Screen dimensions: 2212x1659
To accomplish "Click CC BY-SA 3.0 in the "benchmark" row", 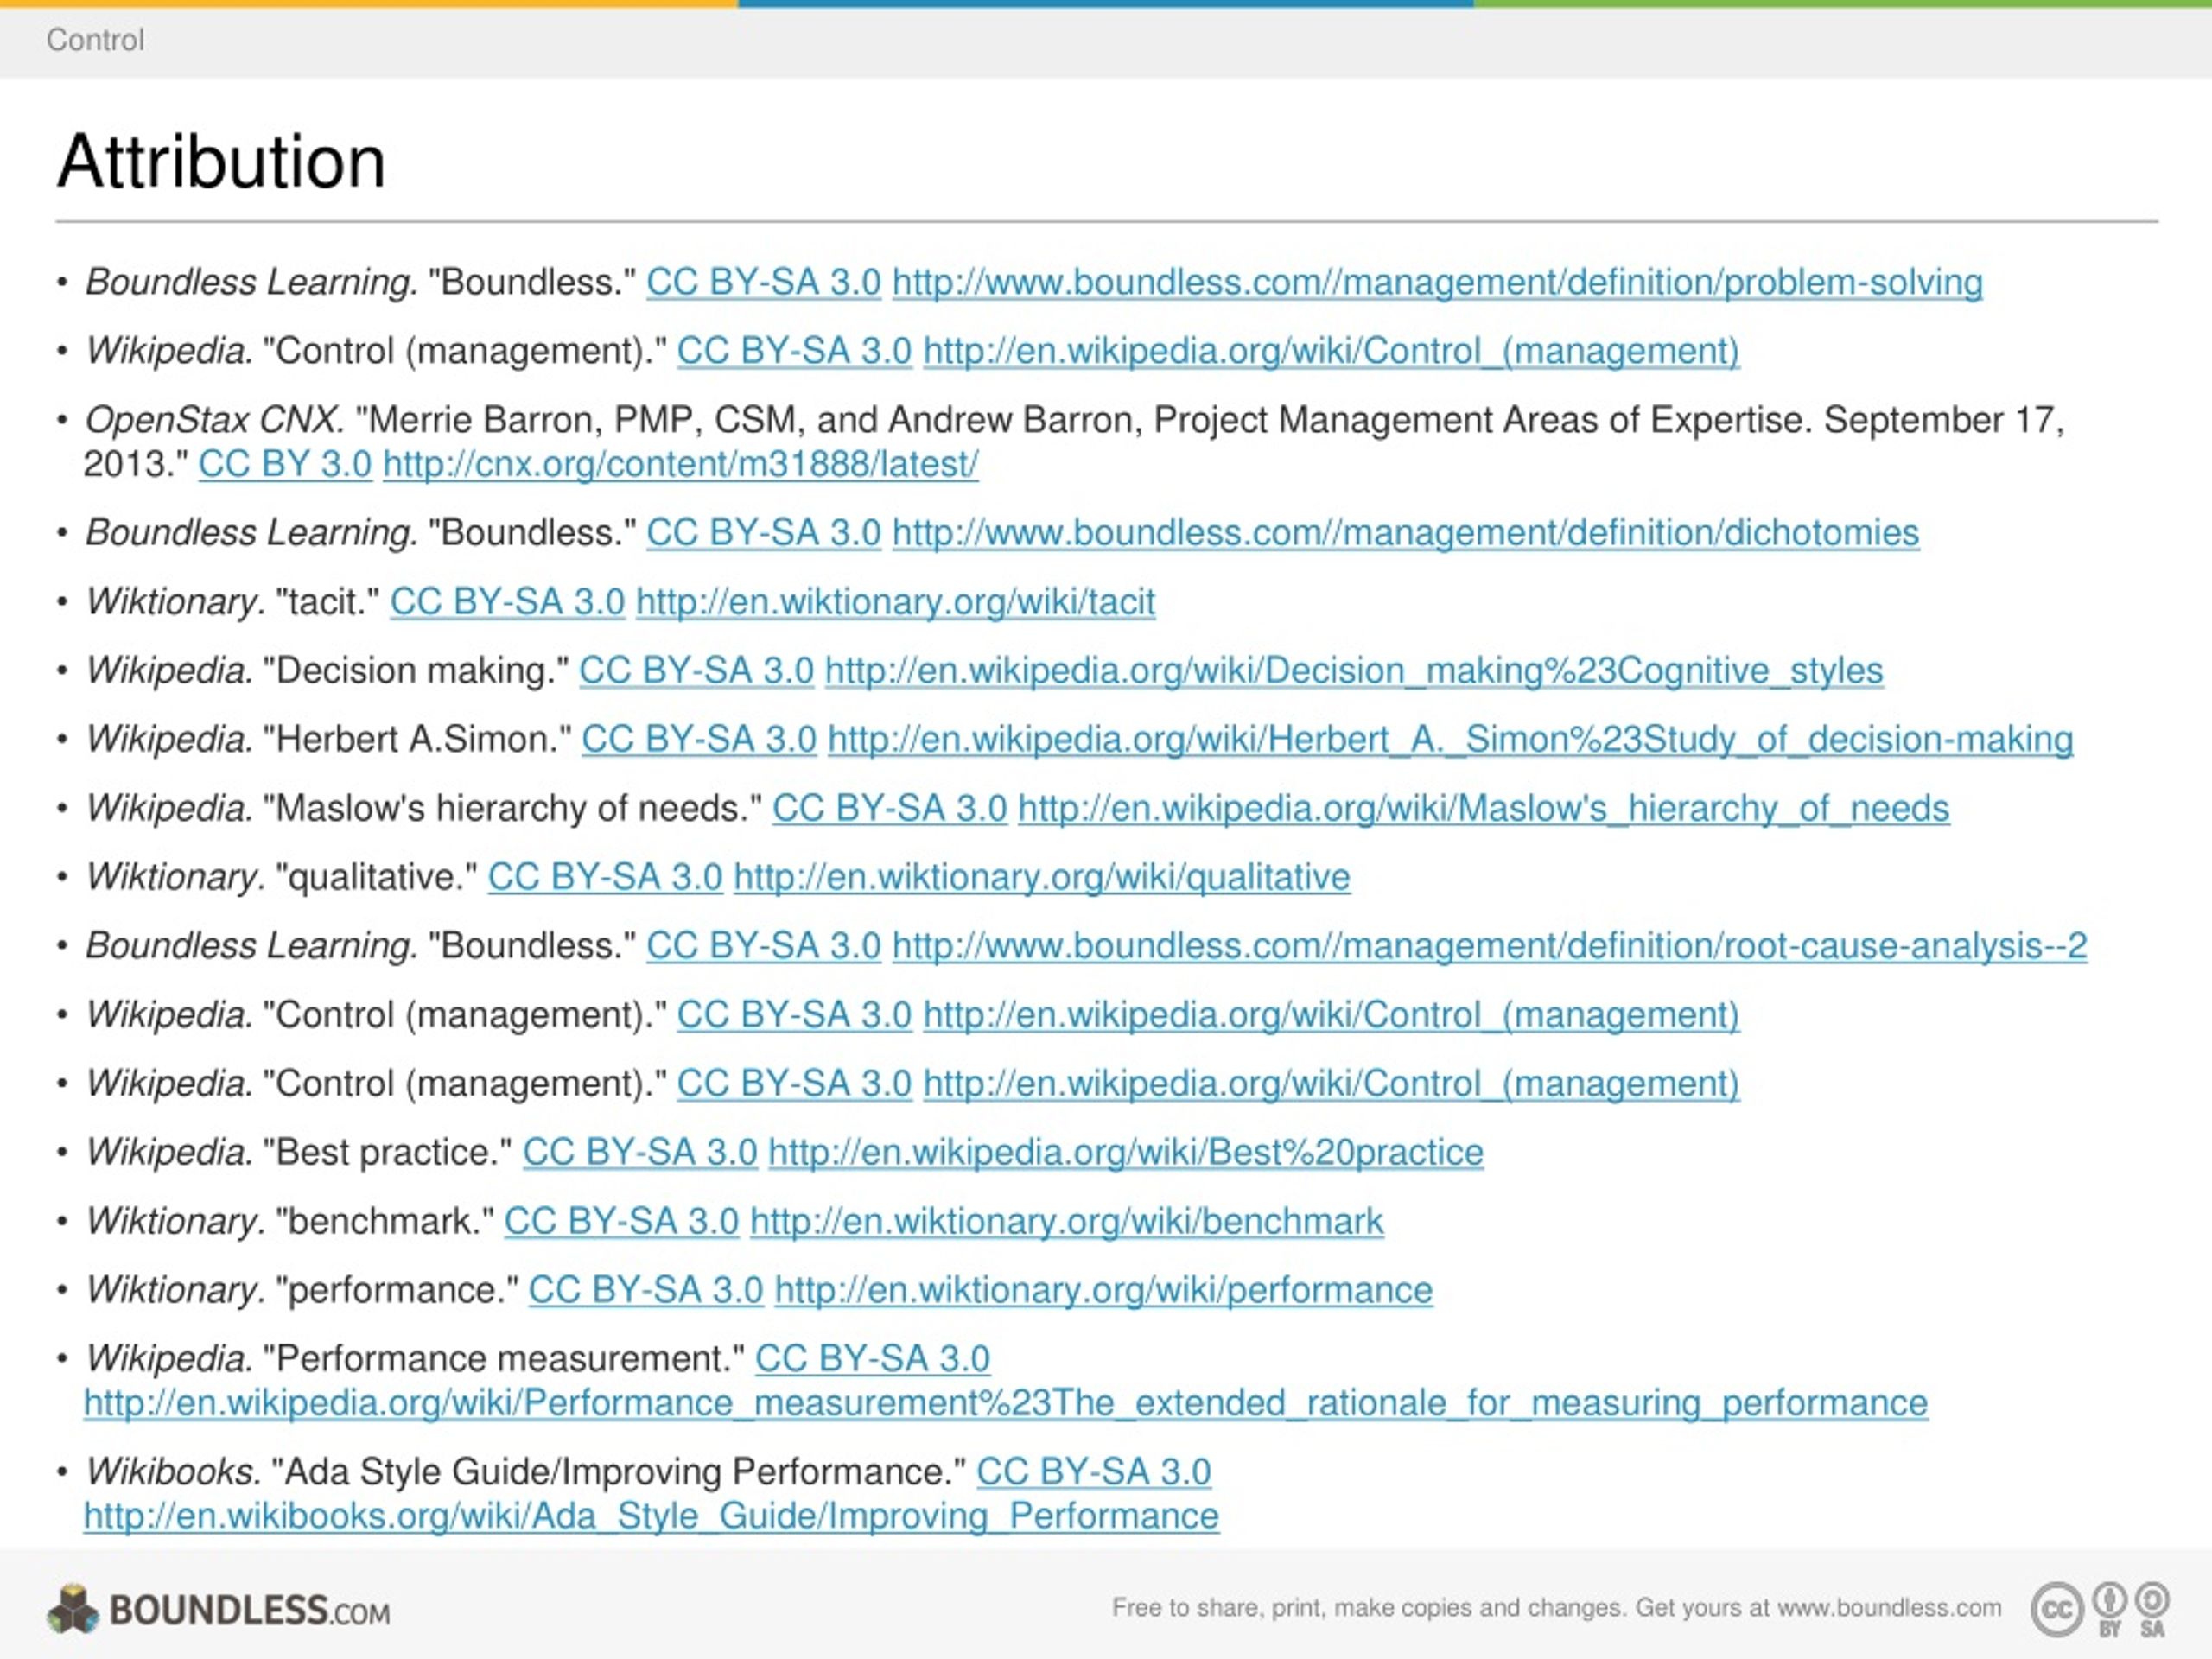I will (621, 1222).
